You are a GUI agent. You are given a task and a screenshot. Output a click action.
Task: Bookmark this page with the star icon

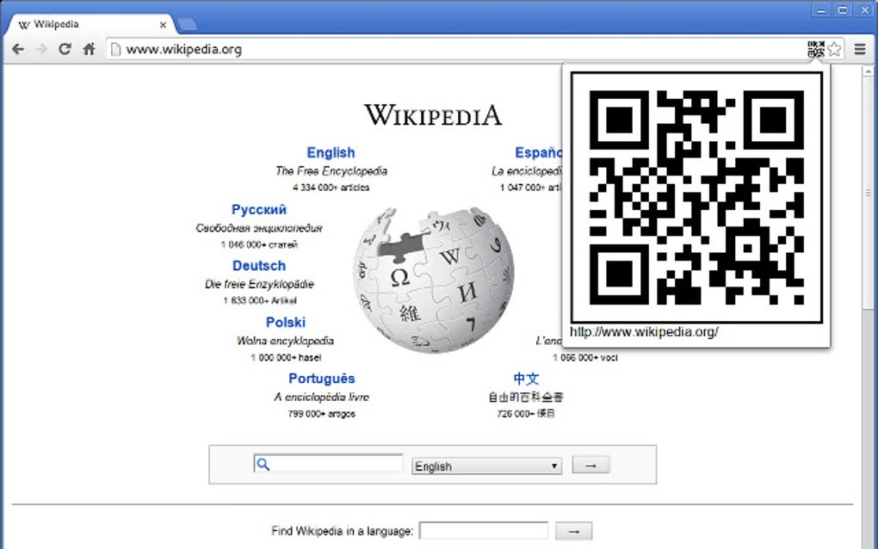[x=834, y=49]
